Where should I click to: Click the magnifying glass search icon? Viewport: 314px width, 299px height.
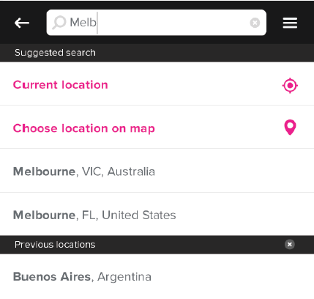(x=59, y=23)
